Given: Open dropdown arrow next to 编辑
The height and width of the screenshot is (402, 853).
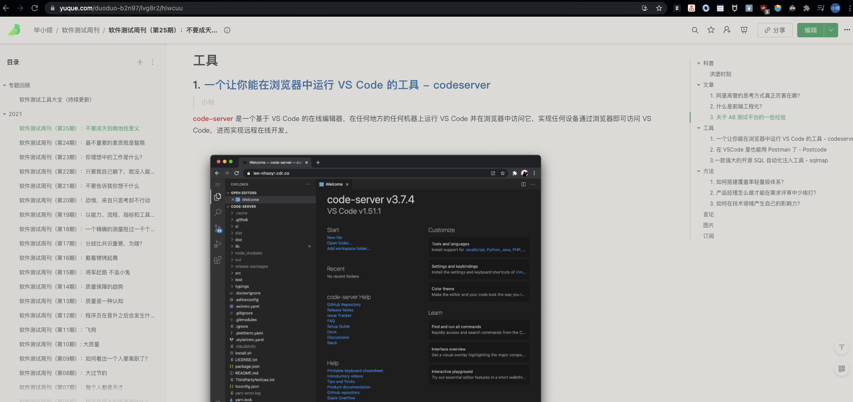Looking at the screenshot, I should [x=831, y=30].
